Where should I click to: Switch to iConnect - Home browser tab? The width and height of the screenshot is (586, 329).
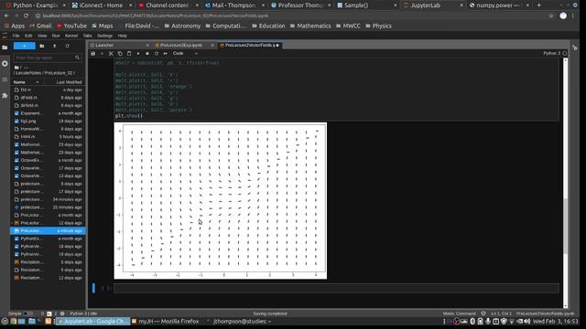(101, 5)
